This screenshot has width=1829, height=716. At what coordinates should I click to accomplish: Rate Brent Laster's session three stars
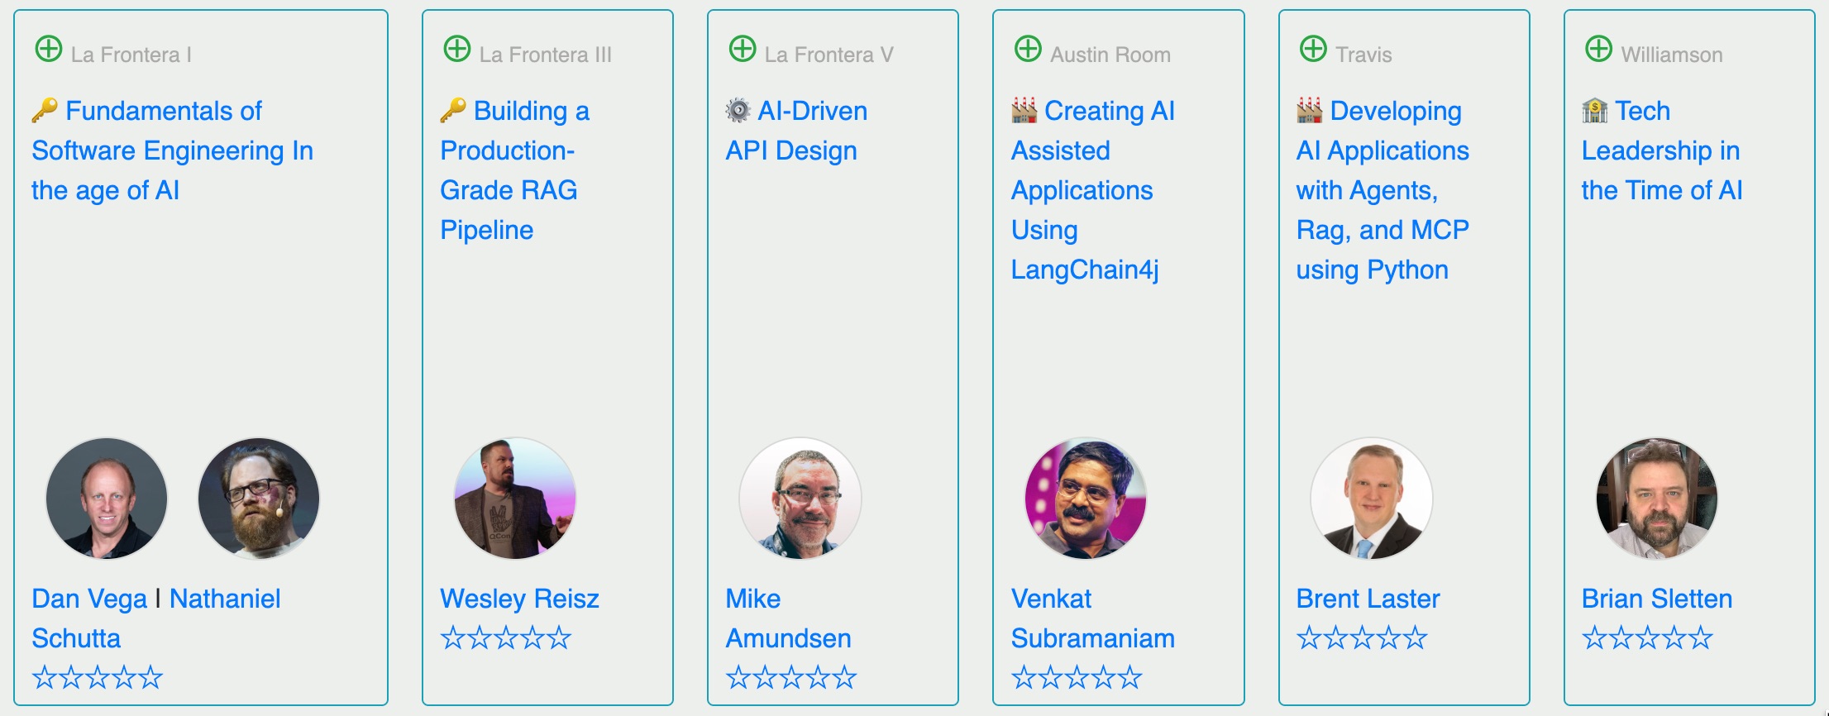click(1362, 638)
